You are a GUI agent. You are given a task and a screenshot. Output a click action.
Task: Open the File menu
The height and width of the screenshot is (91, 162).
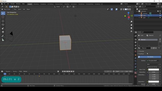(5, 4)
